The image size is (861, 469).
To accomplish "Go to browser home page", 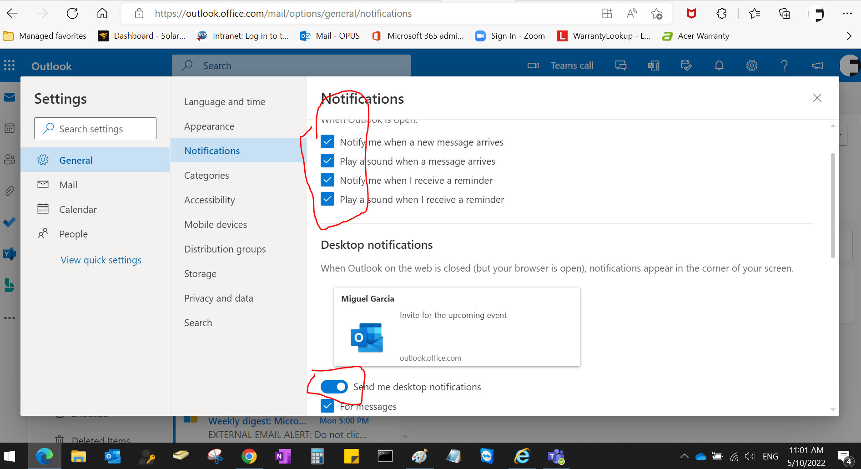I will click(x=102, y=14).
